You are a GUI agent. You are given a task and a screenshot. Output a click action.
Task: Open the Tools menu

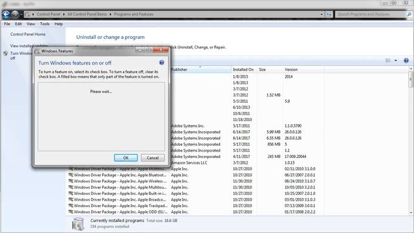45,24
